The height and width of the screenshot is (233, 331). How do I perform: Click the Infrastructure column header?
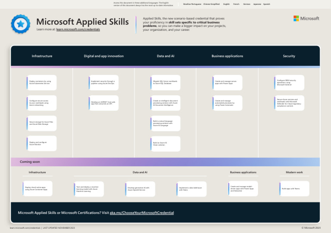tap(42, 56)
